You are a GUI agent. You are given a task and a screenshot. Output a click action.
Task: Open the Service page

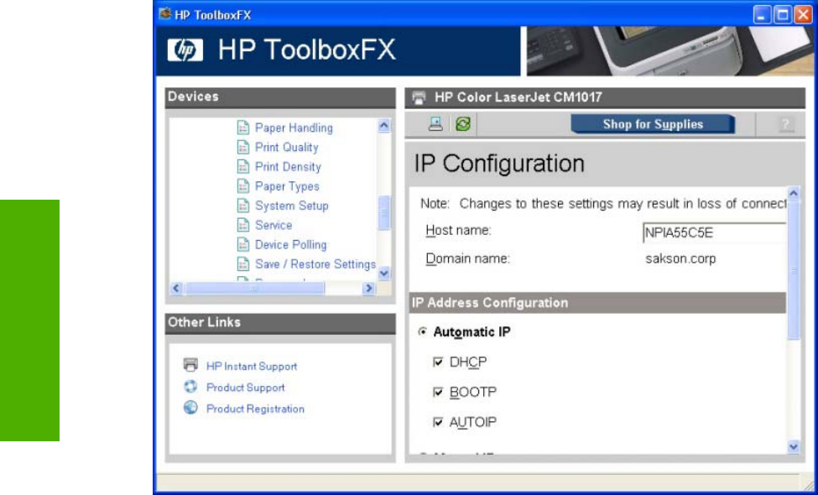click(274, 225)
